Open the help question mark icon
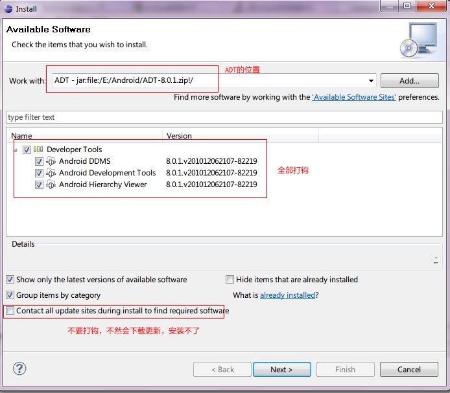The width and height of the screenshot is (450, 393). tap(19, 368)
